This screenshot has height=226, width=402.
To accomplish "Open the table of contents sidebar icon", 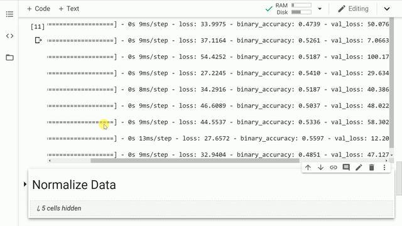I will (9, 14).
